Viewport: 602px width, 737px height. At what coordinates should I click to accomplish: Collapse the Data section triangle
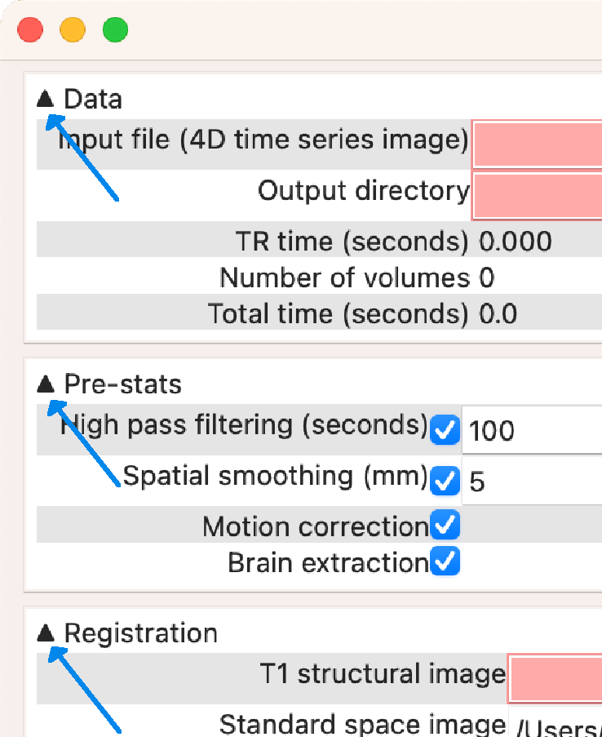tap(46, 100)
